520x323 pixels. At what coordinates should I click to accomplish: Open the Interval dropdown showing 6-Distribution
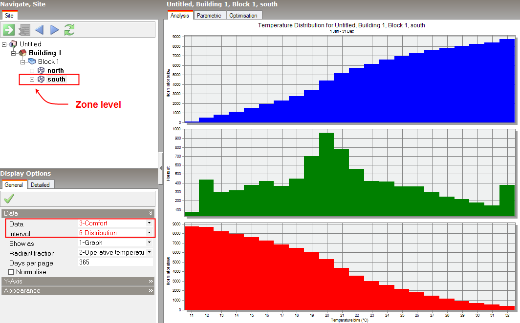pyautogui.click(x=149, y=233)
